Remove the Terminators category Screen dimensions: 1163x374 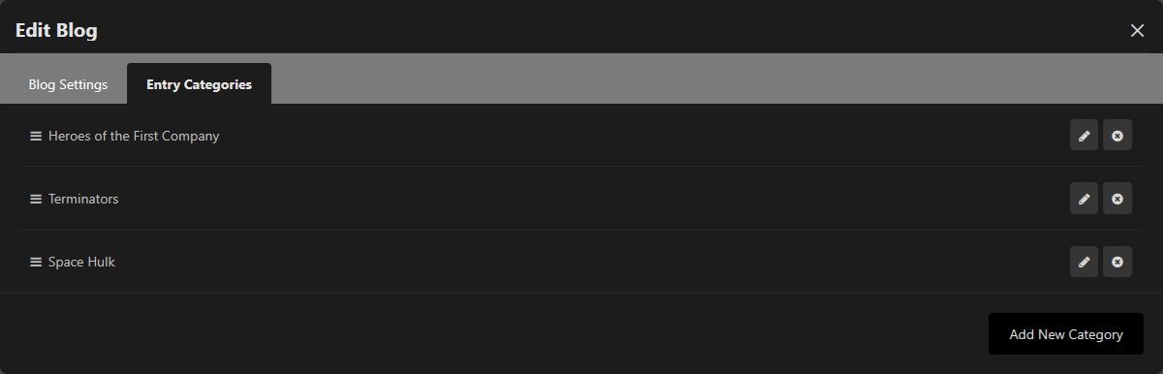[1116, 199]
